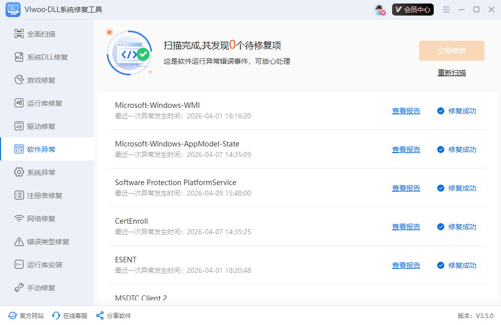Click the user avatar in the title bar
Screen dimensions: 501x325
[379, 9]
